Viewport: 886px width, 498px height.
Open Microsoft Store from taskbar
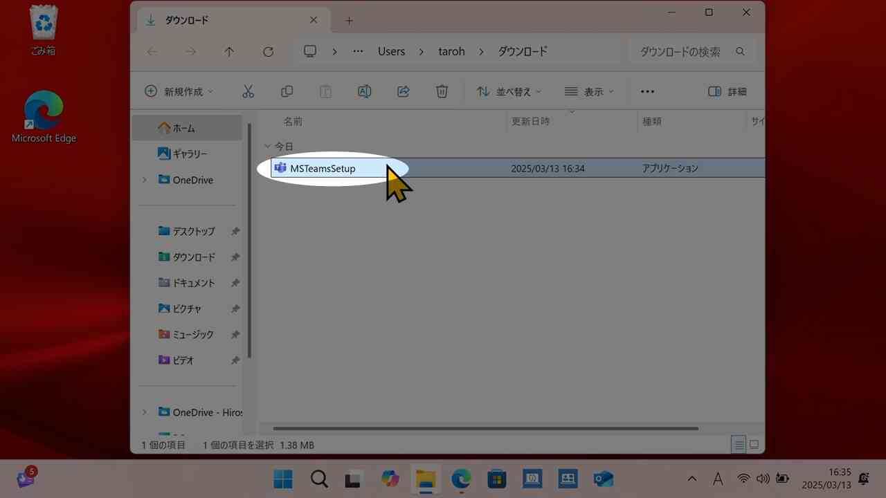tap(497, 479)
